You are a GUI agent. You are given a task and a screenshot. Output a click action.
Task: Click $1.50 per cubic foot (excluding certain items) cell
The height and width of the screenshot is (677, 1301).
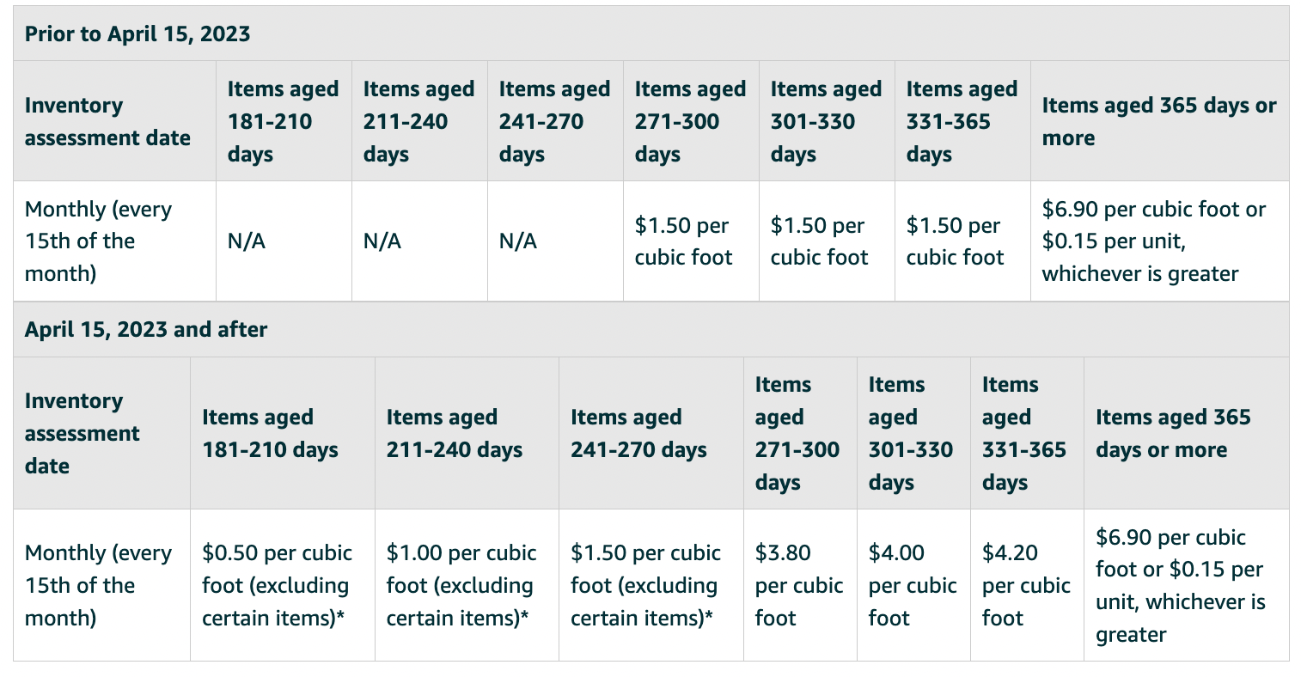click(x=651, y=585)
